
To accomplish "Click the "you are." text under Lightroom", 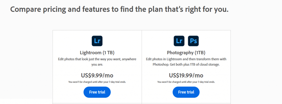I will pos(97,65).
